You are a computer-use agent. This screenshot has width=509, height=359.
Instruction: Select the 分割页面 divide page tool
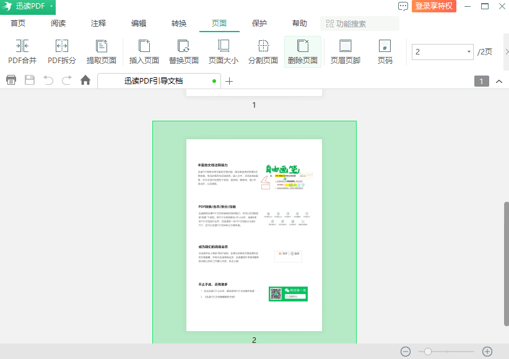(263, 51)
